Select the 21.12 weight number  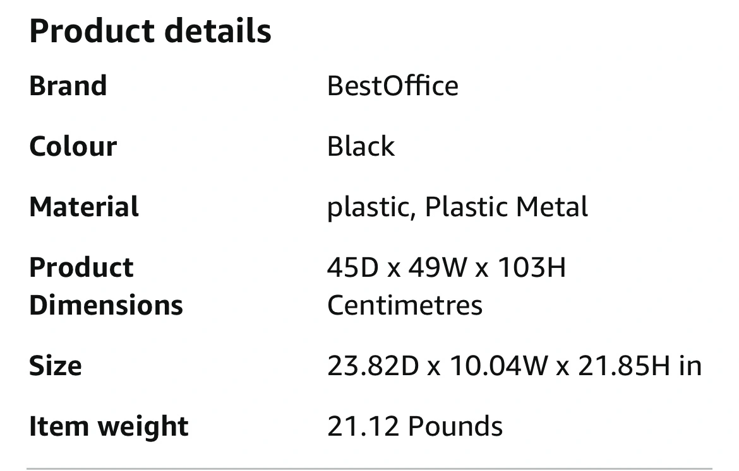(363, 427)
